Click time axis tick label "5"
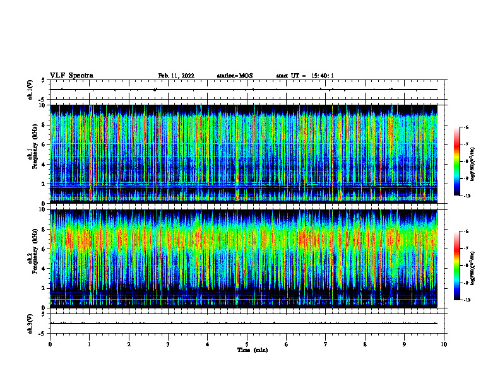This screenshot has width=500, height=386. click(247, 344)
